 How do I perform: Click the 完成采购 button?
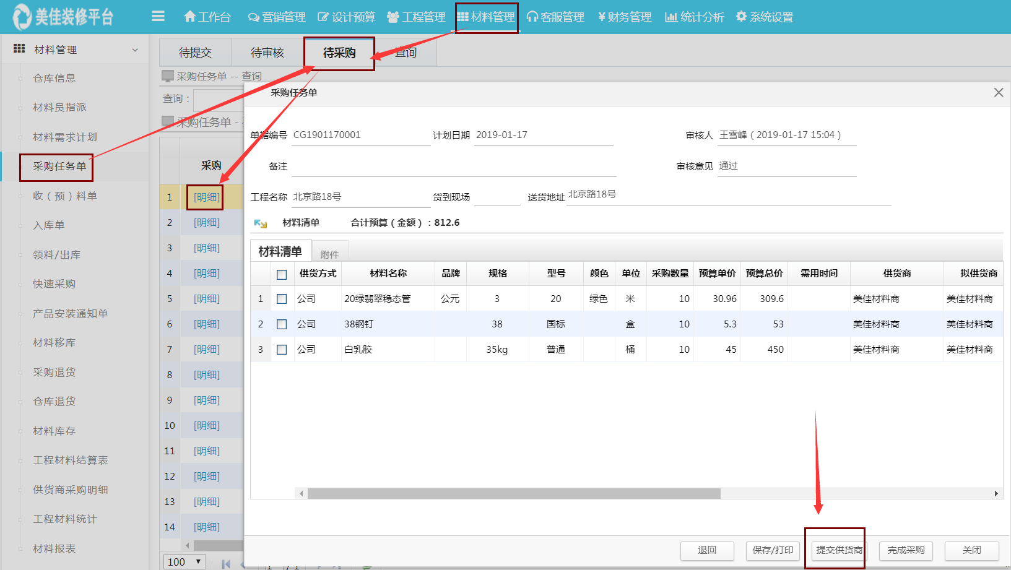[x=906, y=550]
